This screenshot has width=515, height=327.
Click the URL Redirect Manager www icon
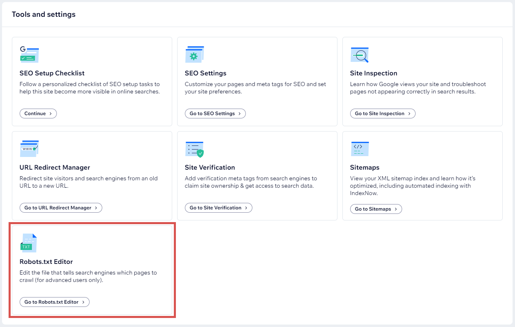pyautogui.click(x=29, y=148)
